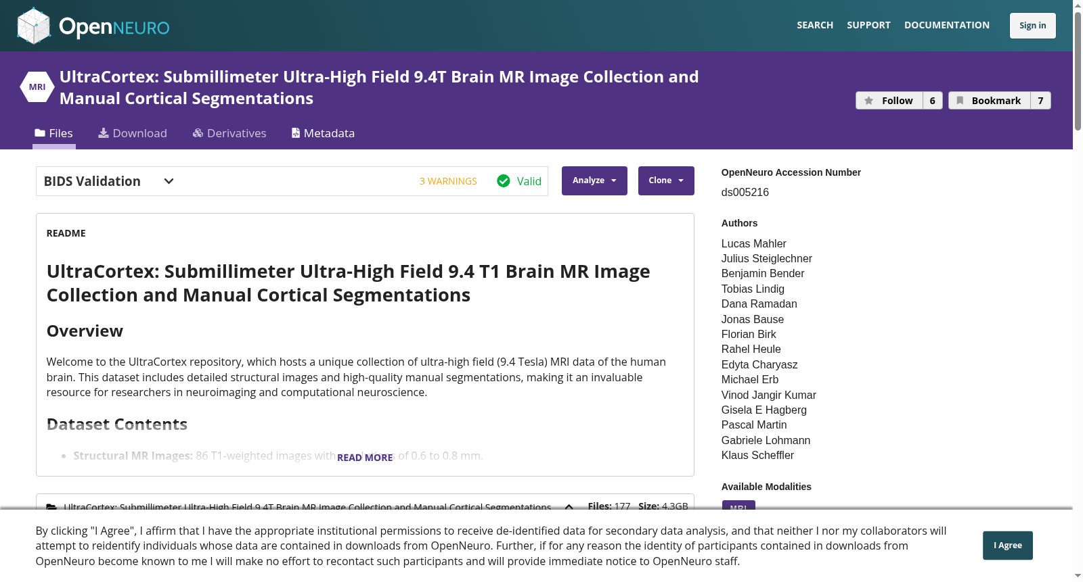The height and width of the screenshot is (582, 1083).
Task: Click the README section label
Action: (x=66, y=233)
